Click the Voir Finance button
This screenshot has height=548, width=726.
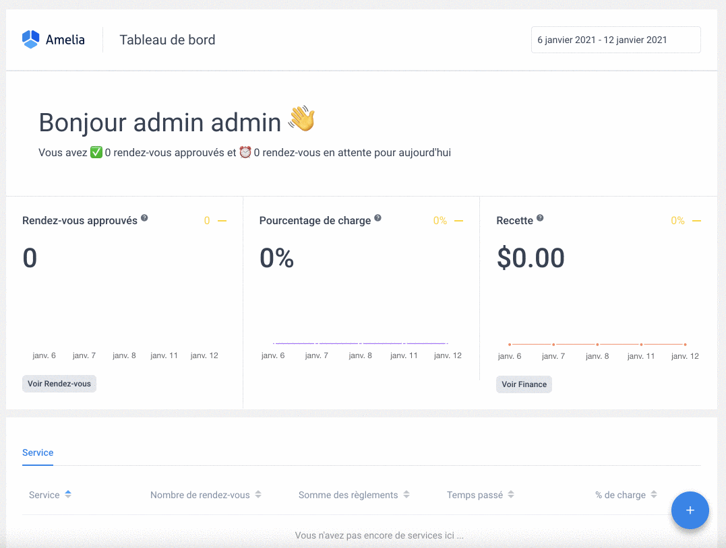(524, 384)
